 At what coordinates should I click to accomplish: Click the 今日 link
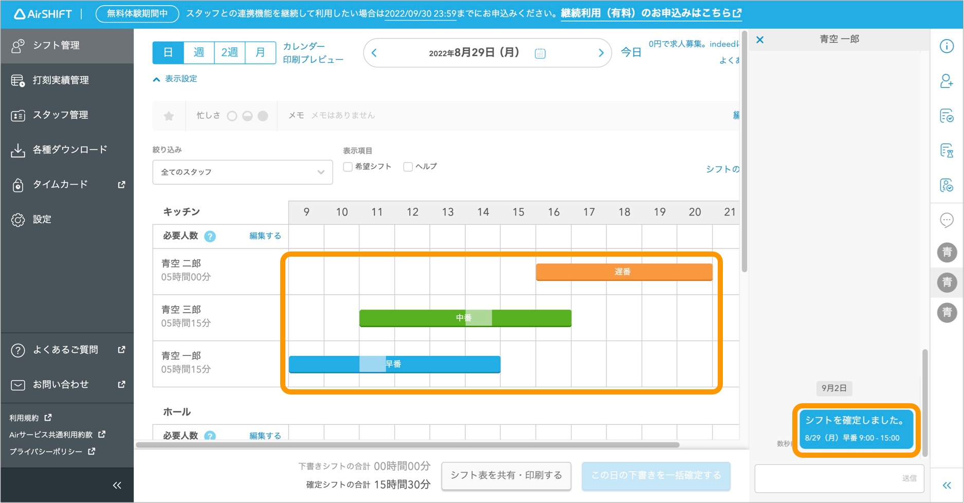tap(631, 52)
